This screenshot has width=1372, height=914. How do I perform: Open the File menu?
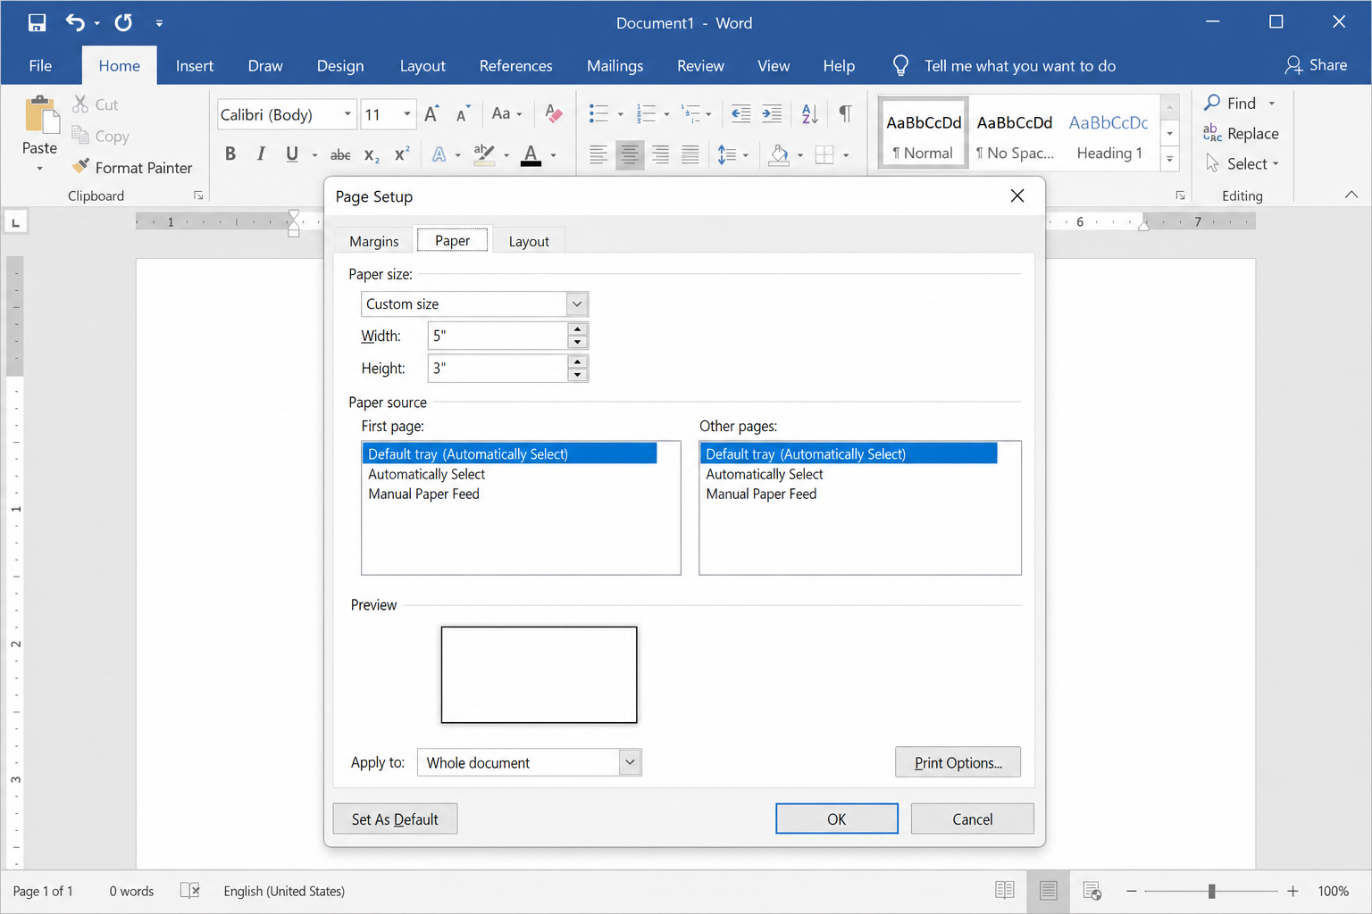coord(40,65)
